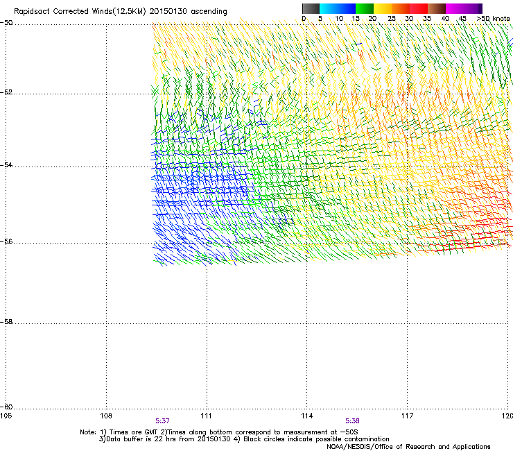513x451 pixels.
Task: Click the red 30-35 knots legend swatch
Action: [x=419, y=8]
